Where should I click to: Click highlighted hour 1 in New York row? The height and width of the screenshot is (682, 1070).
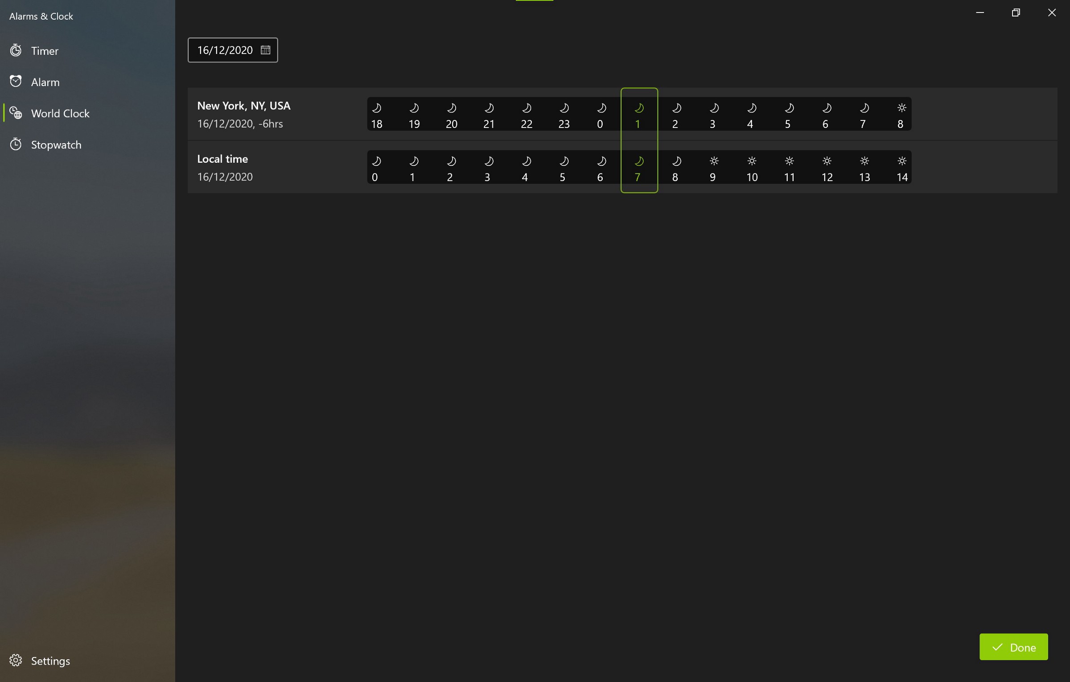638,124
